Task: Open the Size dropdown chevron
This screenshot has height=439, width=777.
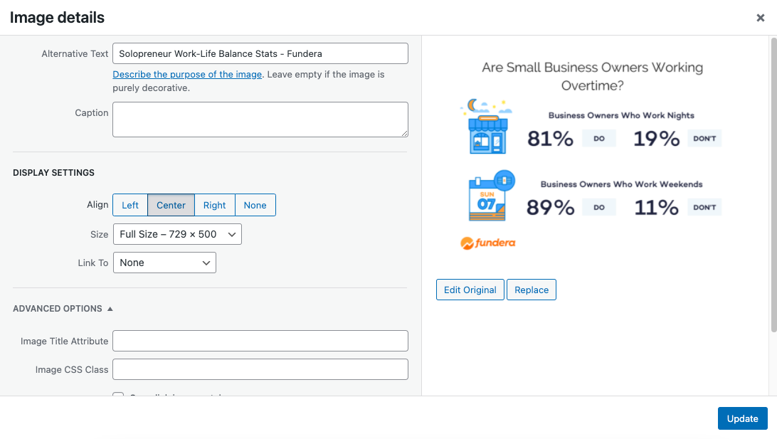Action: point(231,234)
